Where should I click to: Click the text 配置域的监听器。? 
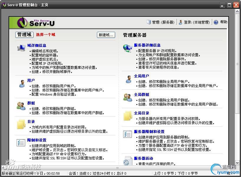pos(45,55)
